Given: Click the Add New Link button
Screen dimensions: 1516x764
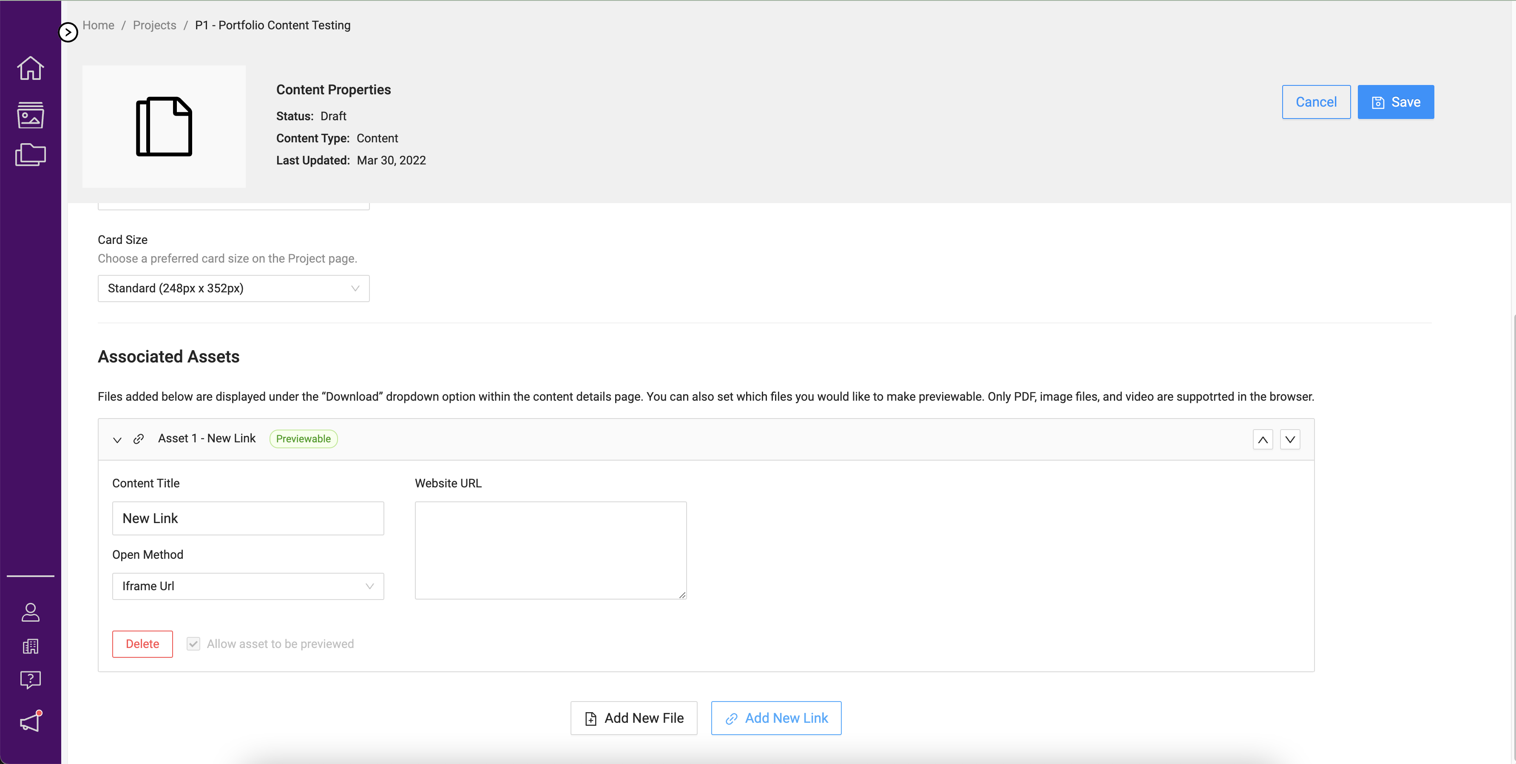Looking at the screenshot, I should [x=776, y=718].
